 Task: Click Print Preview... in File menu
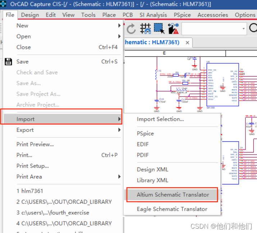[x=35, y=144]
